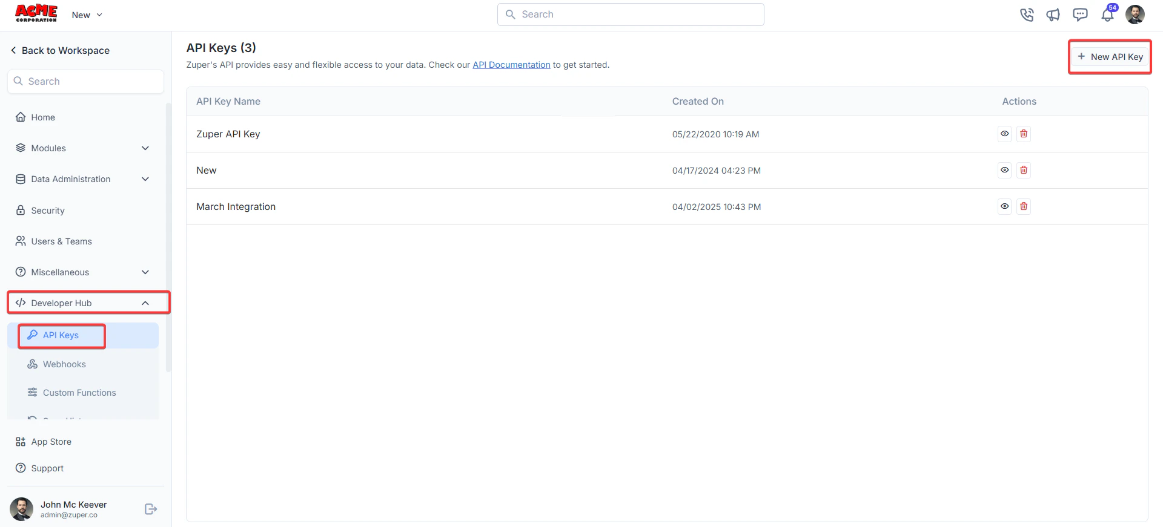The image size is (1163, 527).
Task: Expand the Data Administration chevron
Action: point(145,178)
